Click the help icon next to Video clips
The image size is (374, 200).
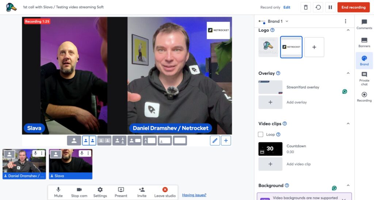tap(285, 124)
